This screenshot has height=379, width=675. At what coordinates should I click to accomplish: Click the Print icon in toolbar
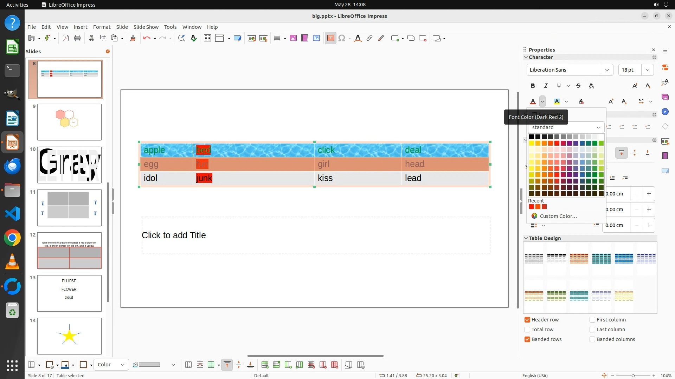click(x=77, y=38)
